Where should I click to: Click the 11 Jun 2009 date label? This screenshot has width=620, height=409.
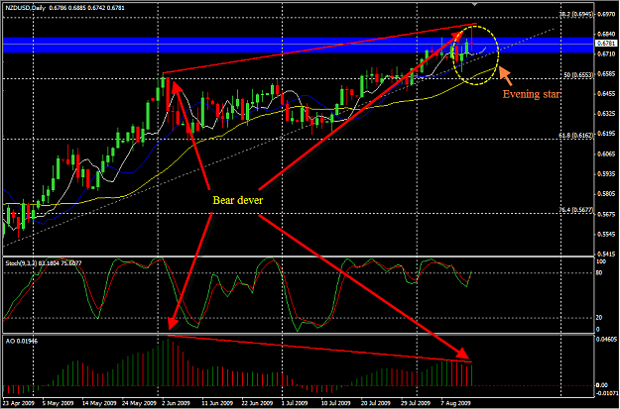coord(216,404)
